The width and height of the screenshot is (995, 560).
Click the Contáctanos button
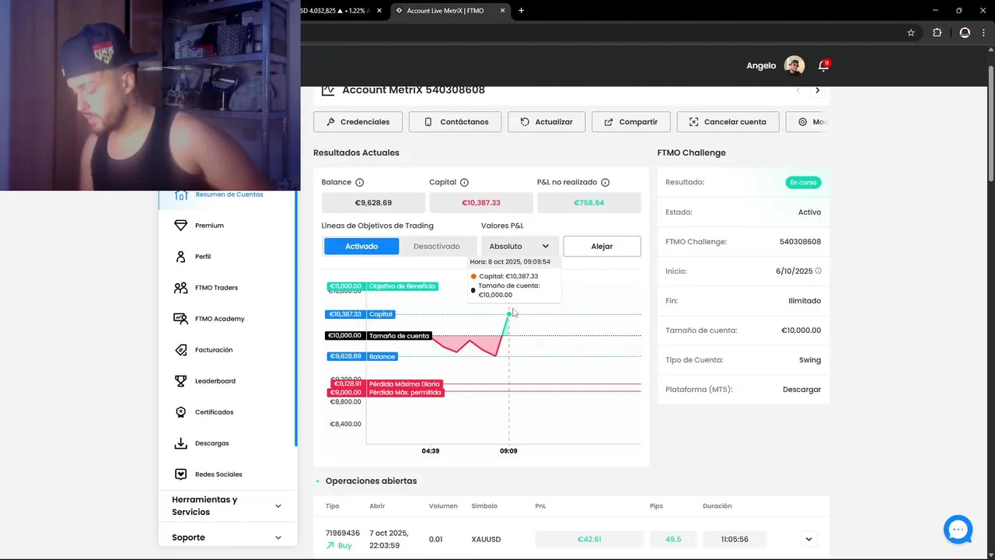[x=455, y=122]
